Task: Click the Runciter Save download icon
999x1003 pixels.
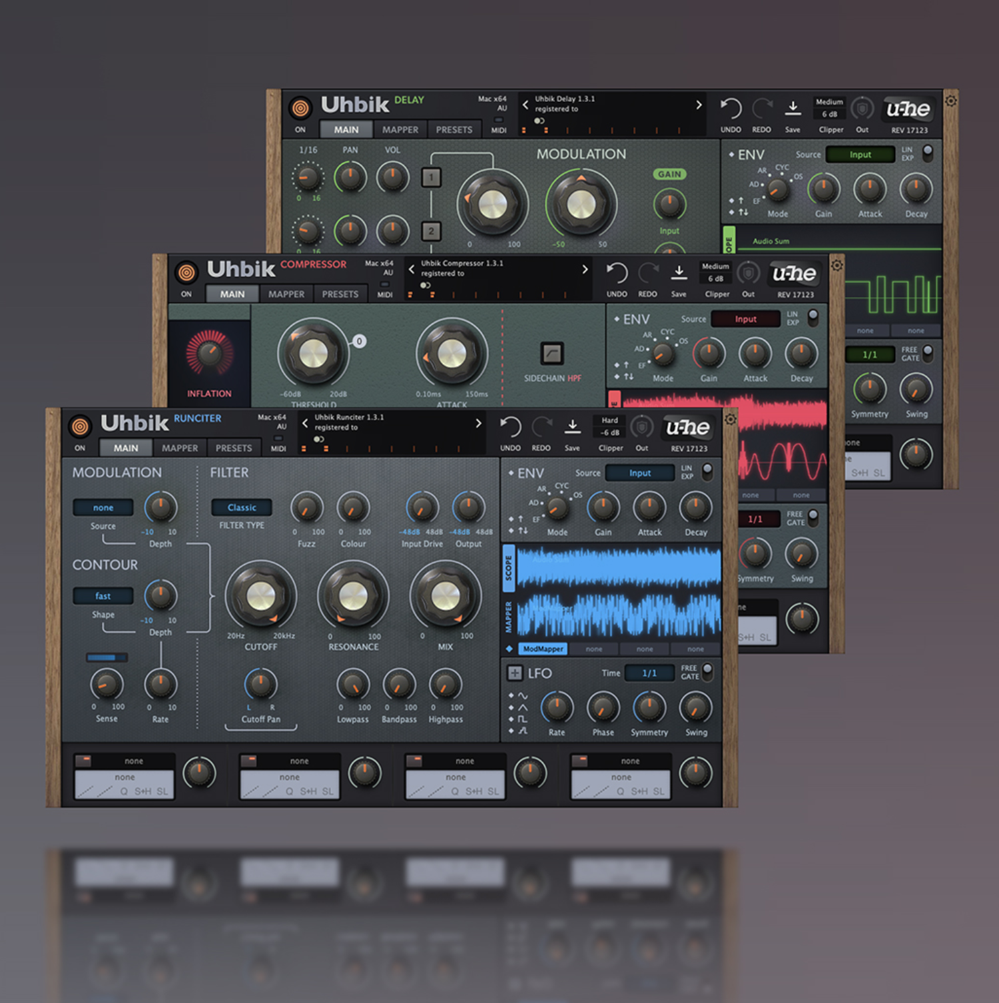Action: click(x=572, y=426)
